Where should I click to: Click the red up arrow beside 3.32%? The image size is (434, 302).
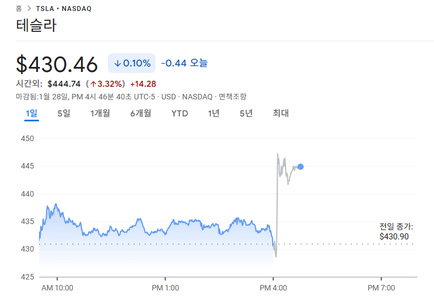point(94,84)
